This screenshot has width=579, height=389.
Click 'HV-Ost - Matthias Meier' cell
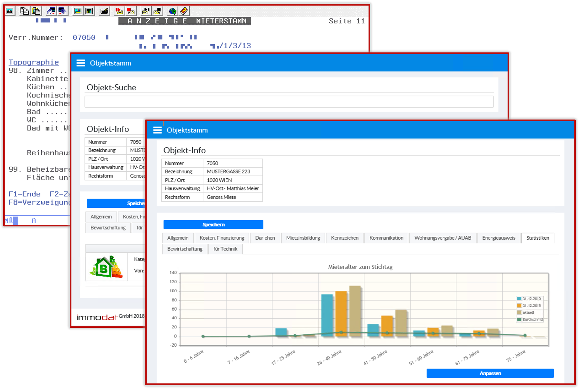click(x=233, y=188)
